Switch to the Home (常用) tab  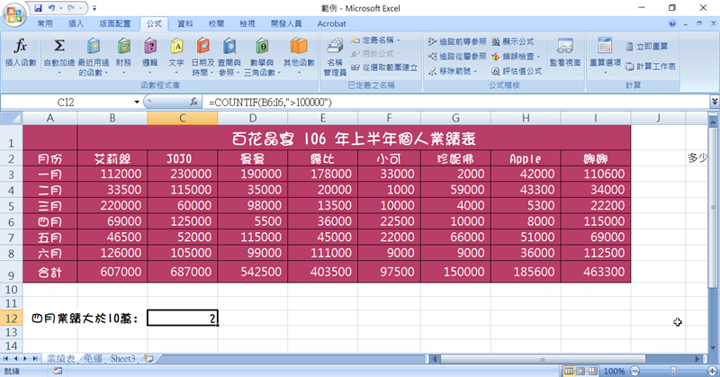tap(45, 23)
